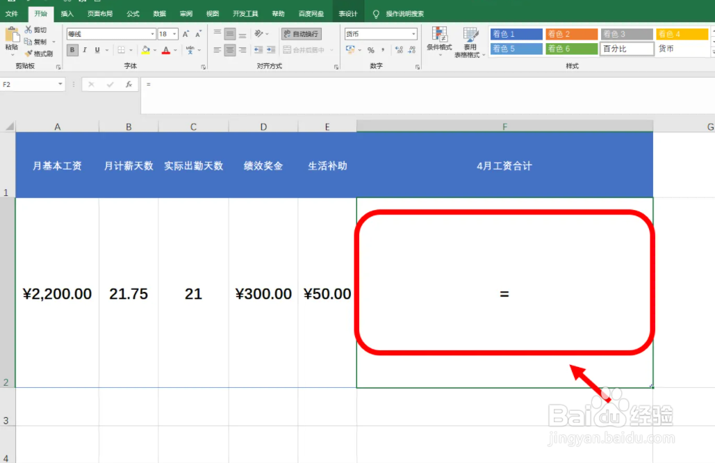The image size is (715, 463).
Task: Apply the 着色 4 yellow cell style
Action: pyautogui.click(x=681, y=33)
